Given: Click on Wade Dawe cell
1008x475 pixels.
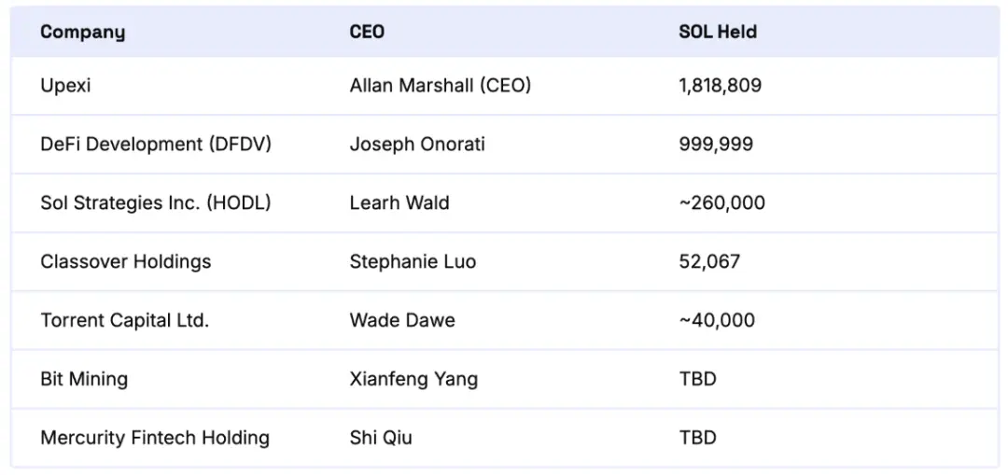Looking at the screenshot, I should 402,320.
